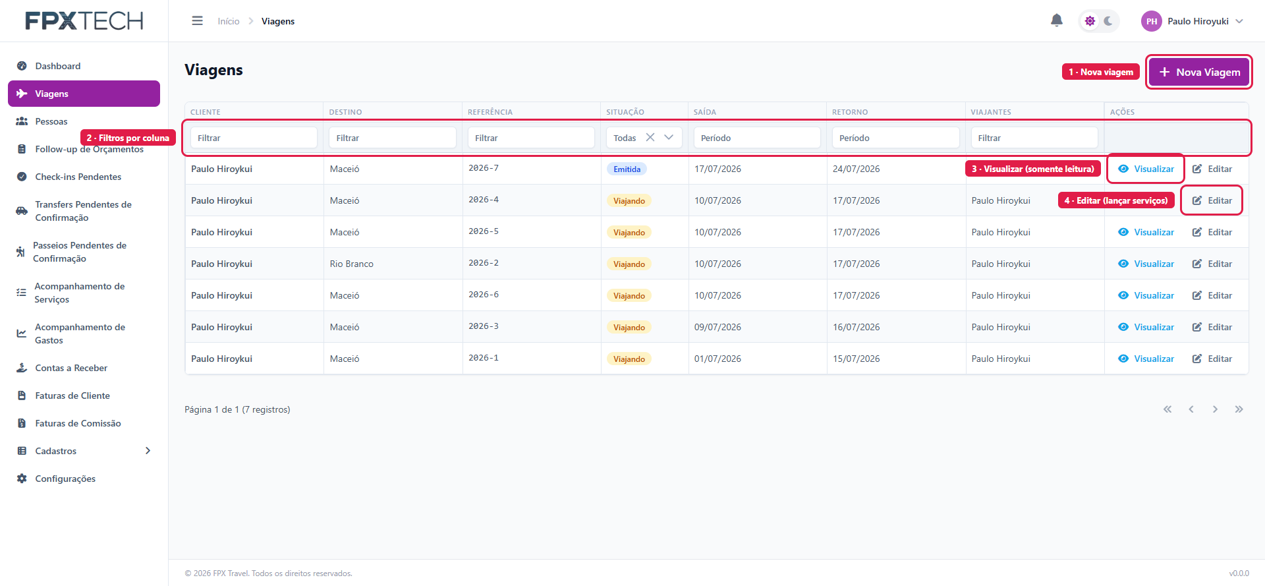Click the Viajando badge for 2026-4
This screenshot has height=586, width=1265.
coord(629,201)
